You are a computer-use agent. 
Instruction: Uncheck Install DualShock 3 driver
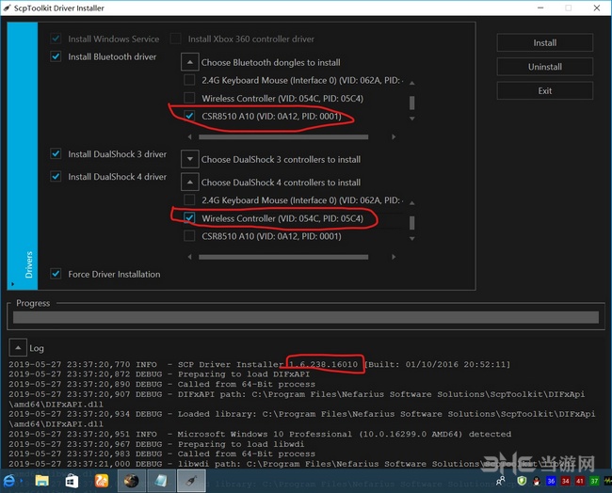(x=56, y=153)
